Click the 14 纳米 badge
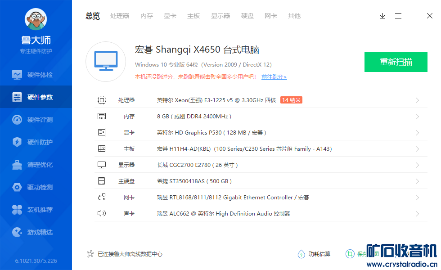The height and width of the screenshot is (270, 441). pos(292,100)
